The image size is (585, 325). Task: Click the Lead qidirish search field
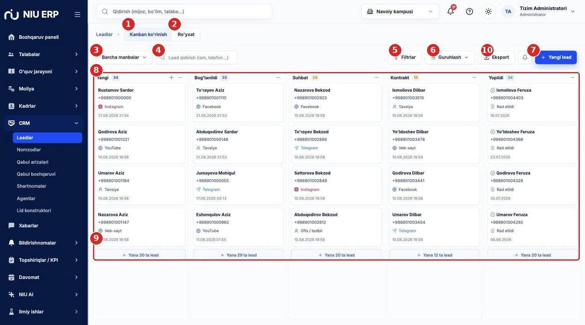197,58
